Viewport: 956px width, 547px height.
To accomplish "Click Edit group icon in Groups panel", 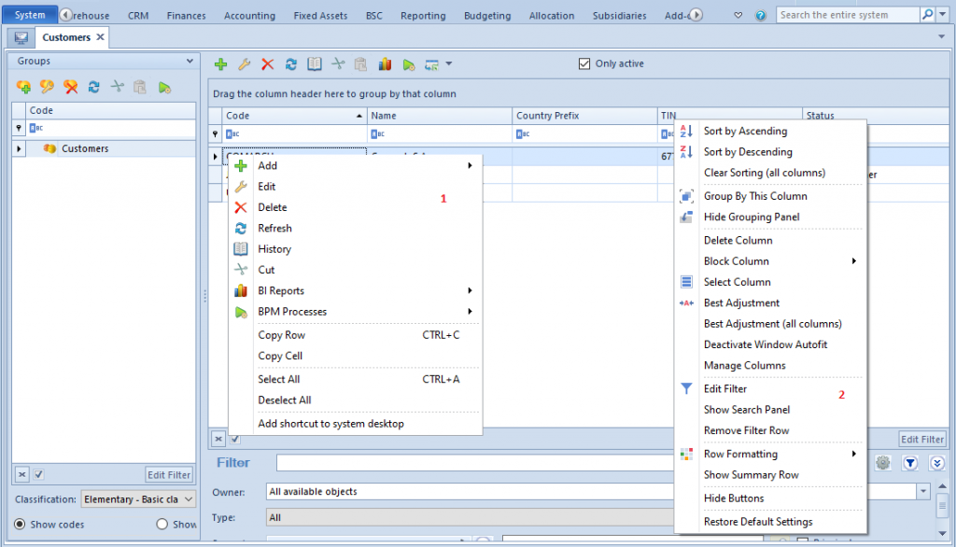I will click(x=47, y=87).
